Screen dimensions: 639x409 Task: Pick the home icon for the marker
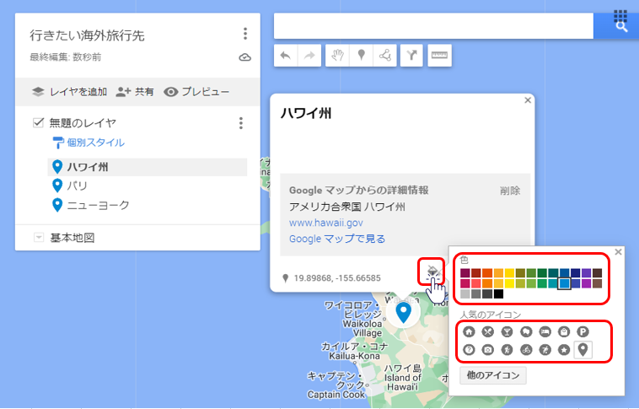click(x=469, y=332)
